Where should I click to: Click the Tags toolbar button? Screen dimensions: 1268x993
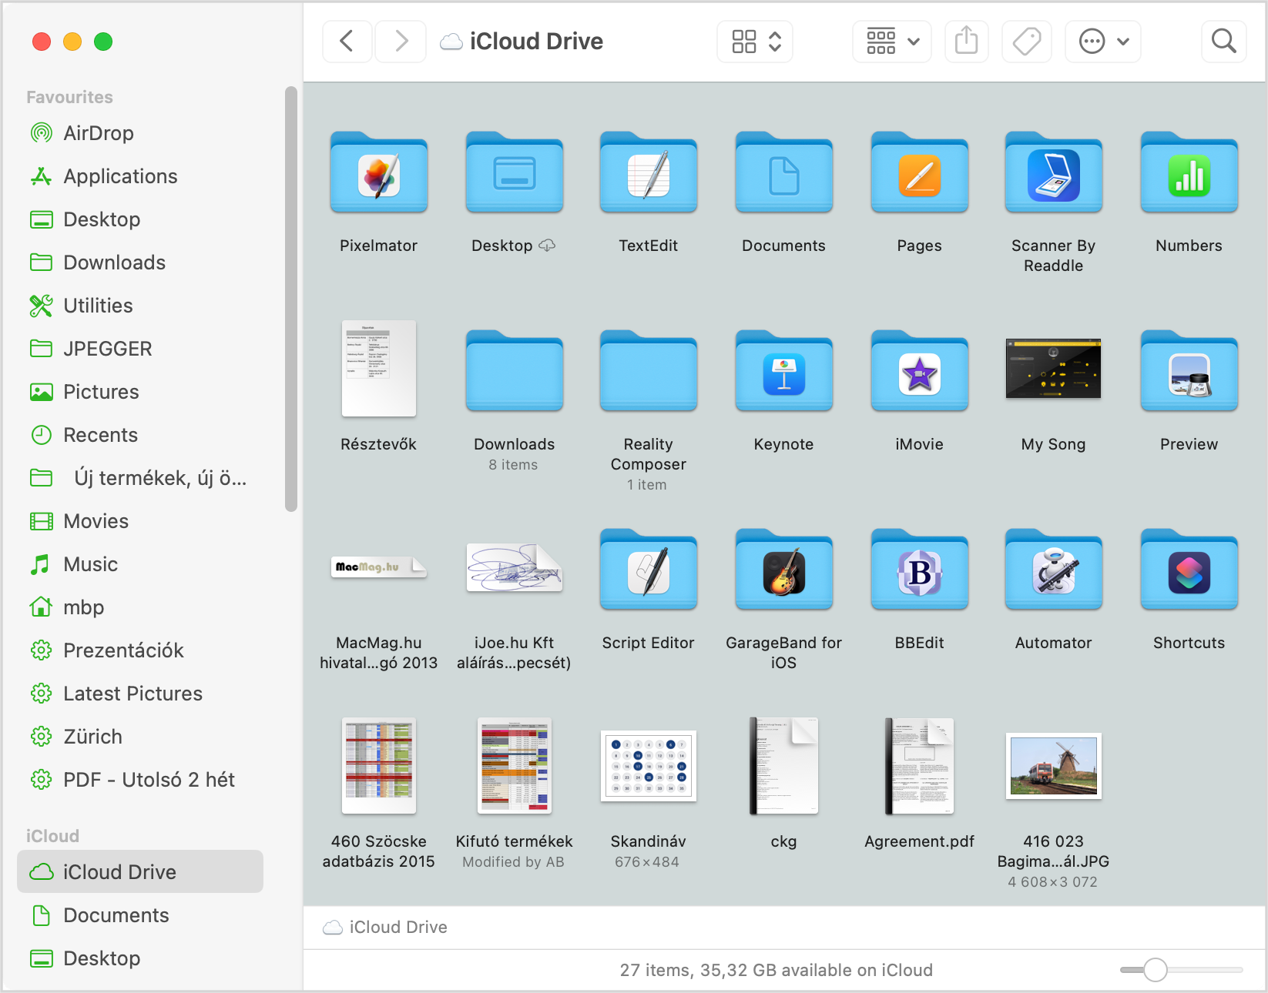click(x=1026, y=41)
